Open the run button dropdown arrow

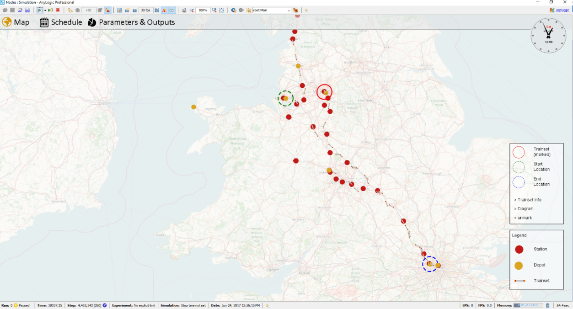[45, 10]
